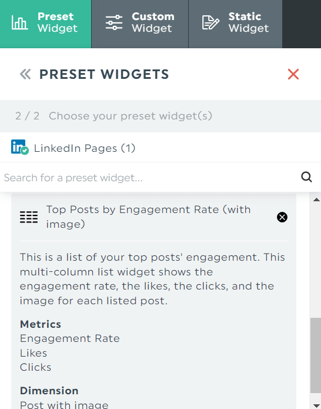
Task: Click the Top Posts by Engagement Rate title
Action: click(148, 217)
